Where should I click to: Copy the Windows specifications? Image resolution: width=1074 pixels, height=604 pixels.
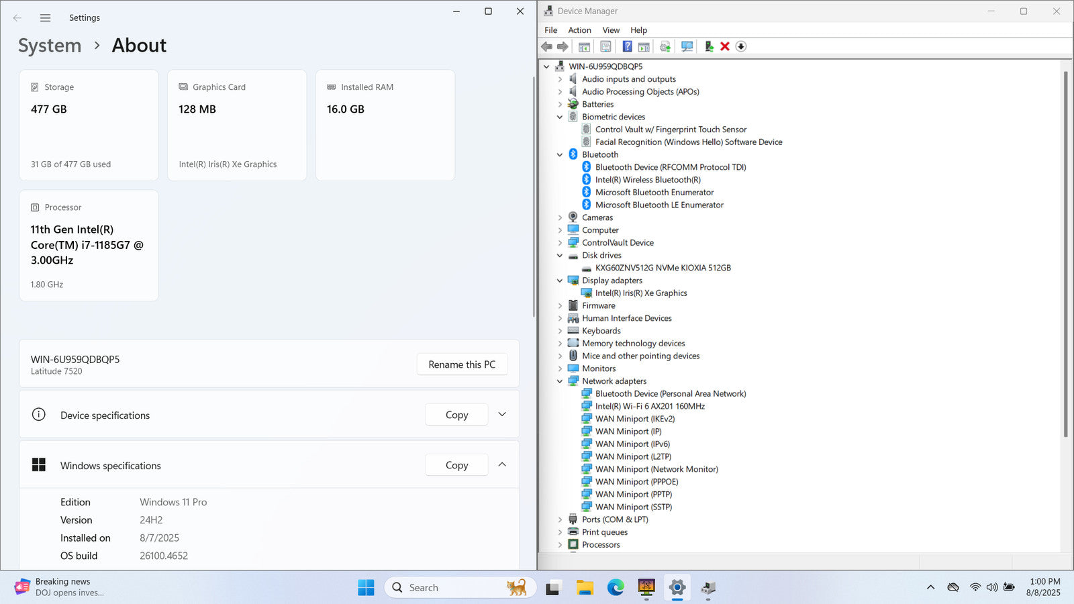point(456,465)
